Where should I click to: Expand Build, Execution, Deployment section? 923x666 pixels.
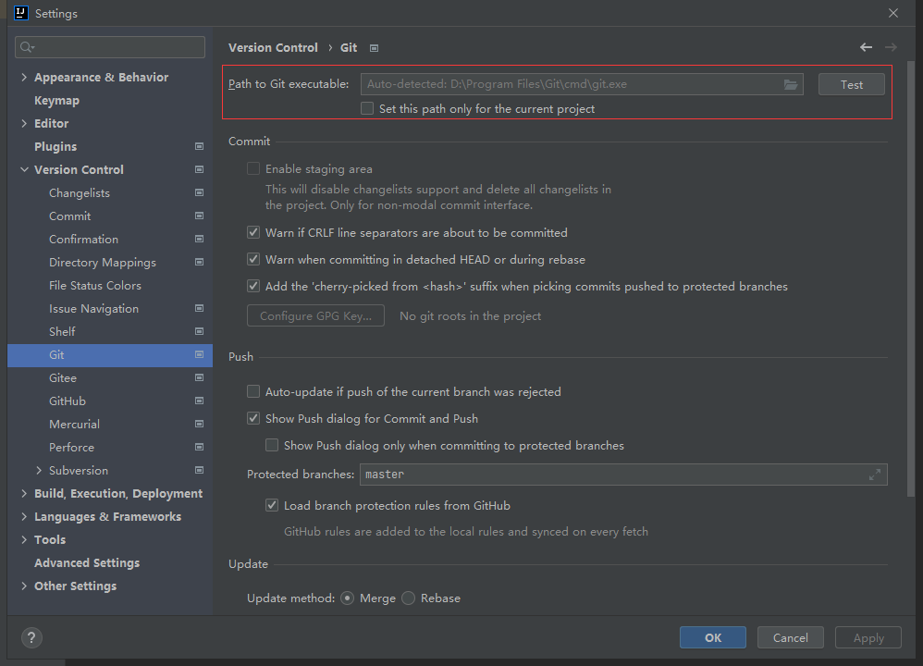pos(24,493)
